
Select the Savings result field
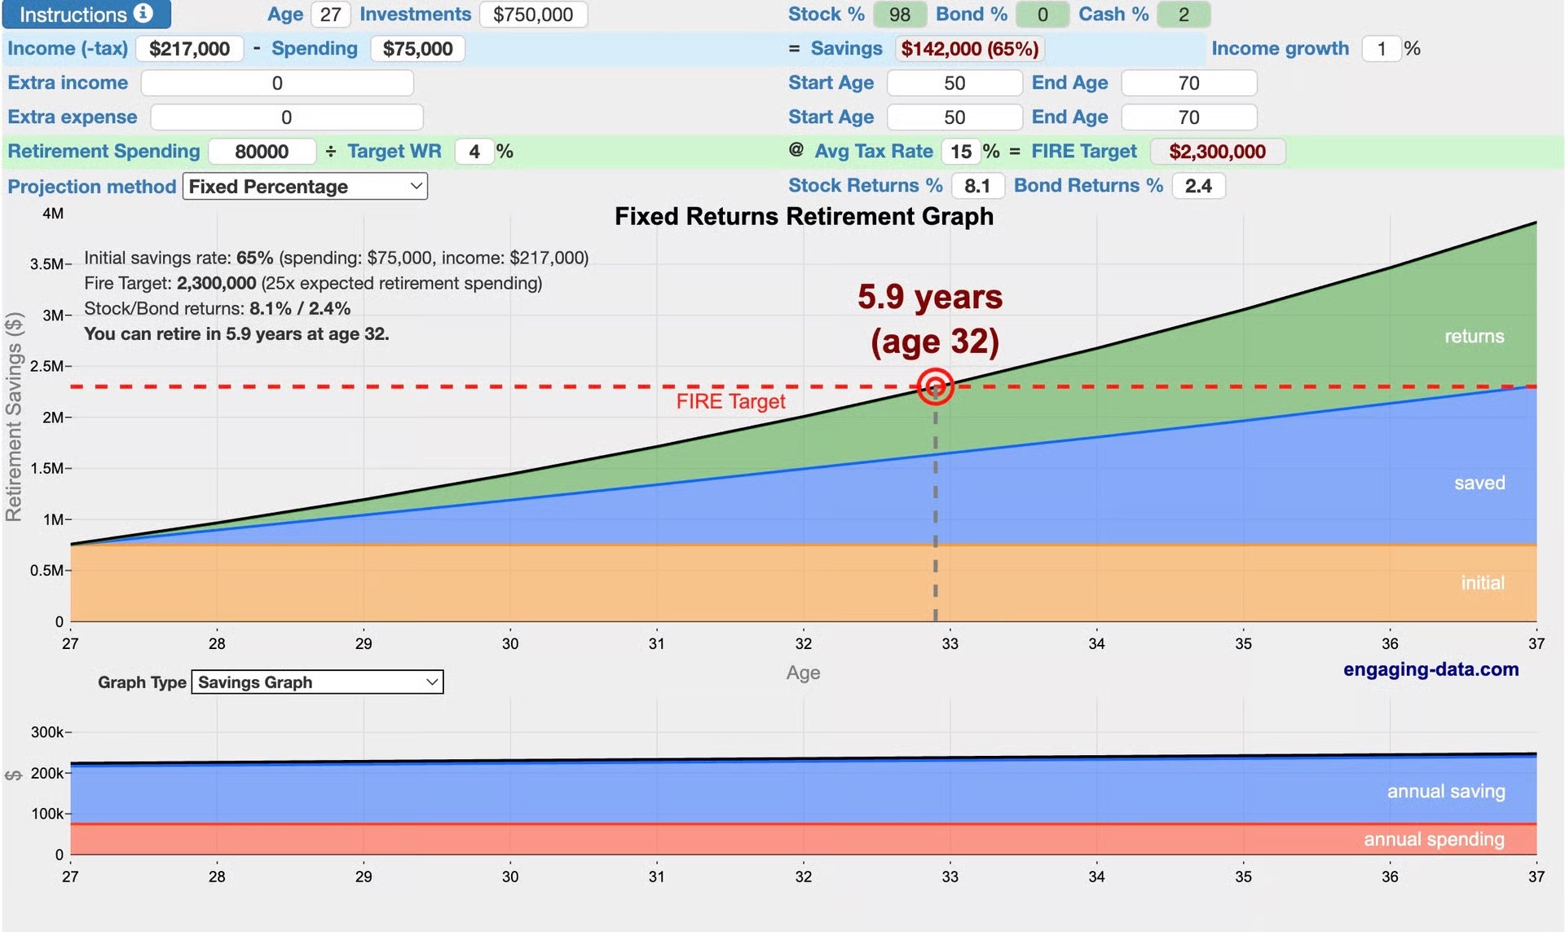click(970, 49)
